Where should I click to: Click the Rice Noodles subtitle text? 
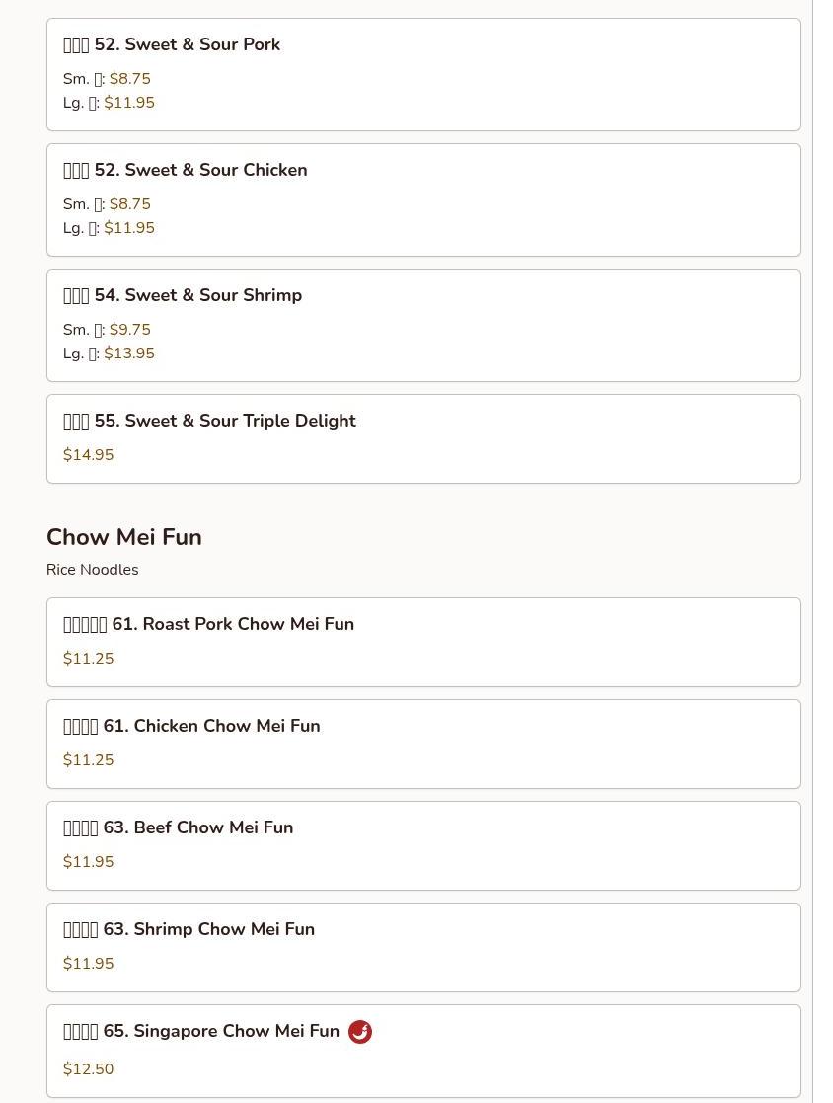pos(93,570)
